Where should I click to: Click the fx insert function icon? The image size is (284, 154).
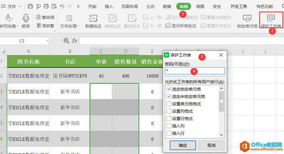tap(74, 41)
